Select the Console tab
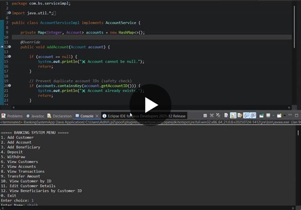The image size is (301, 210). pos(87,116)
